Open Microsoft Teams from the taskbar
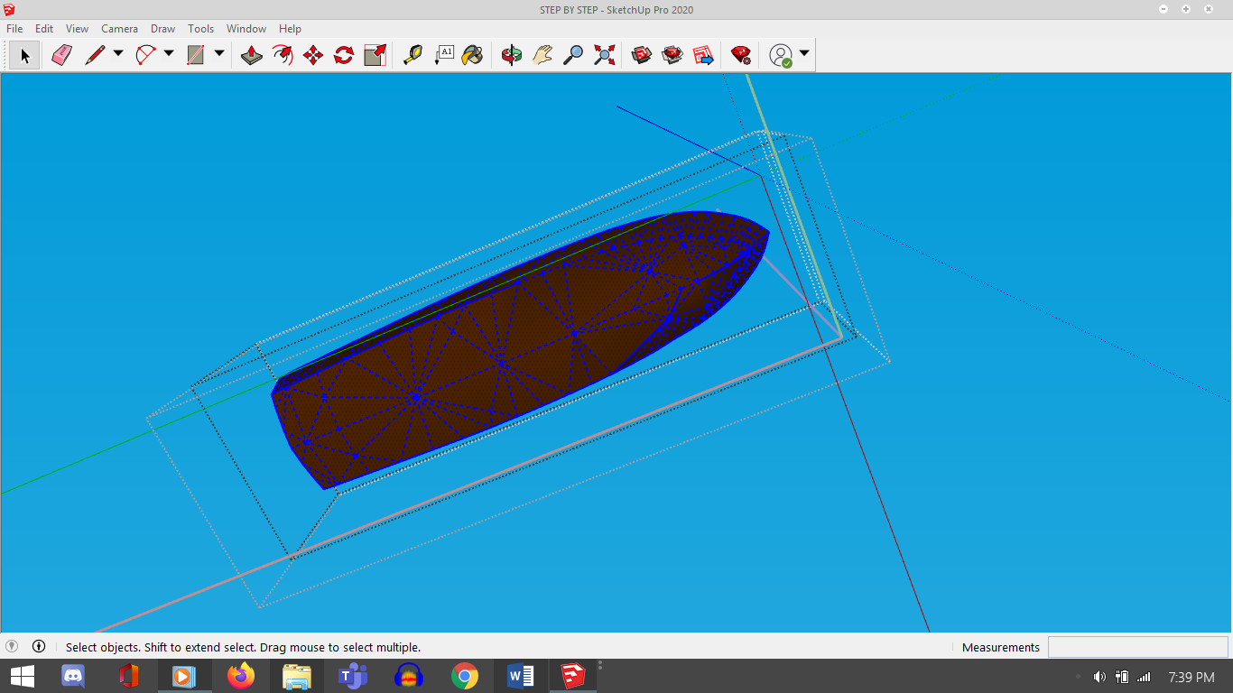 353,676
